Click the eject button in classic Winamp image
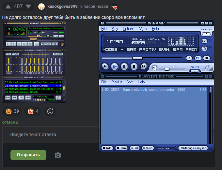 (x=36, y=44)
